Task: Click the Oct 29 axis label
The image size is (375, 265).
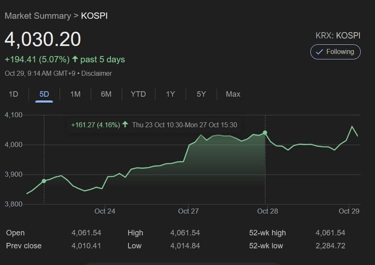Action: tap(349, 211)
